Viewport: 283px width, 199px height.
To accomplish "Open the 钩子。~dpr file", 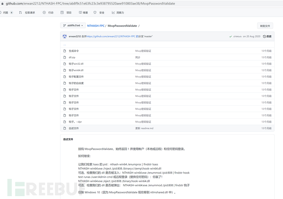I will 75,122.
